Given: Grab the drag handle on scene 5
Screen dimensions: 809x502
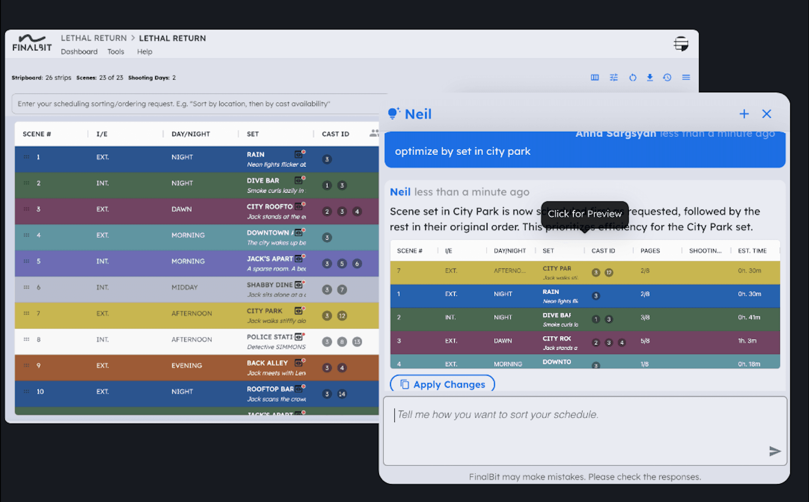Looking at the screenshot, I should [27, 261].
